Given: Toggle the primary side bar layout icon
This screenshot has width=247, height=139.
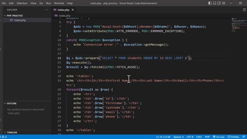Looking at the screenshot, I should [210, 3].
